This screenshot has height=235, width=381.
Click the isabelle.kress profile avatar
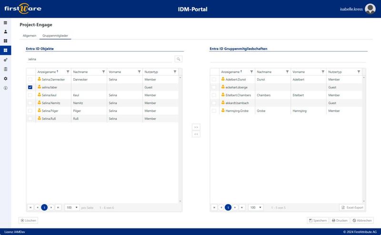pyautogui.click(x=370, y=9)
